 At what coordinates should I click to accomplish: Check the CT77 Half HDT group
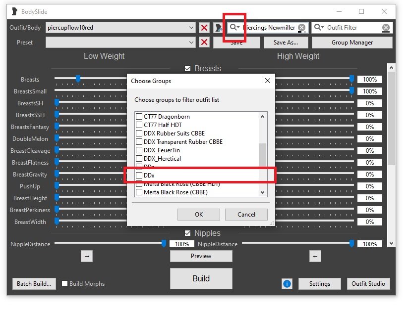click(139, 125)
